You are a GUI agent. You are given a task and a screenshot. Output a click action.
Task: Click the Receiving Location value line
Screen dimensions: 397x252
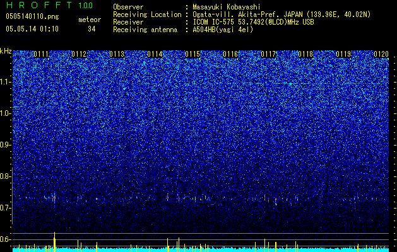point(281,14)
